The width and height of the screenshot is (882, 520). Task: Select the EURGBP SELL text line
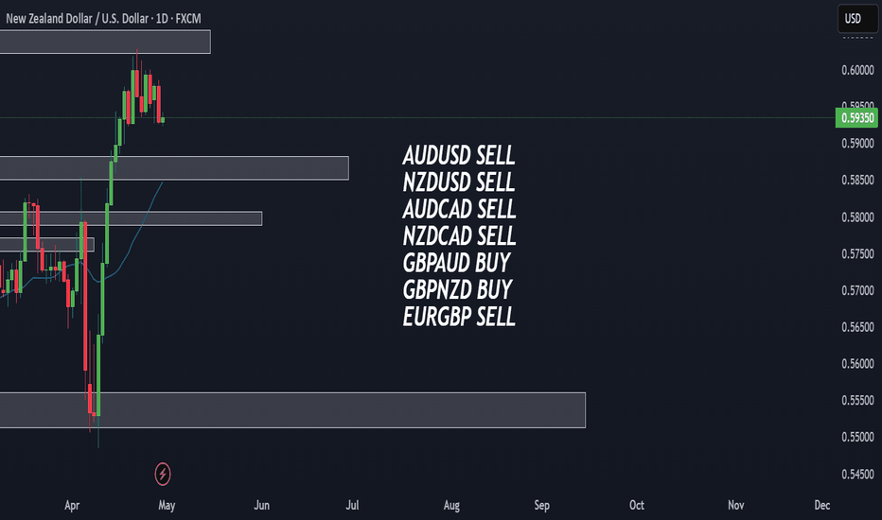(459, 317)
